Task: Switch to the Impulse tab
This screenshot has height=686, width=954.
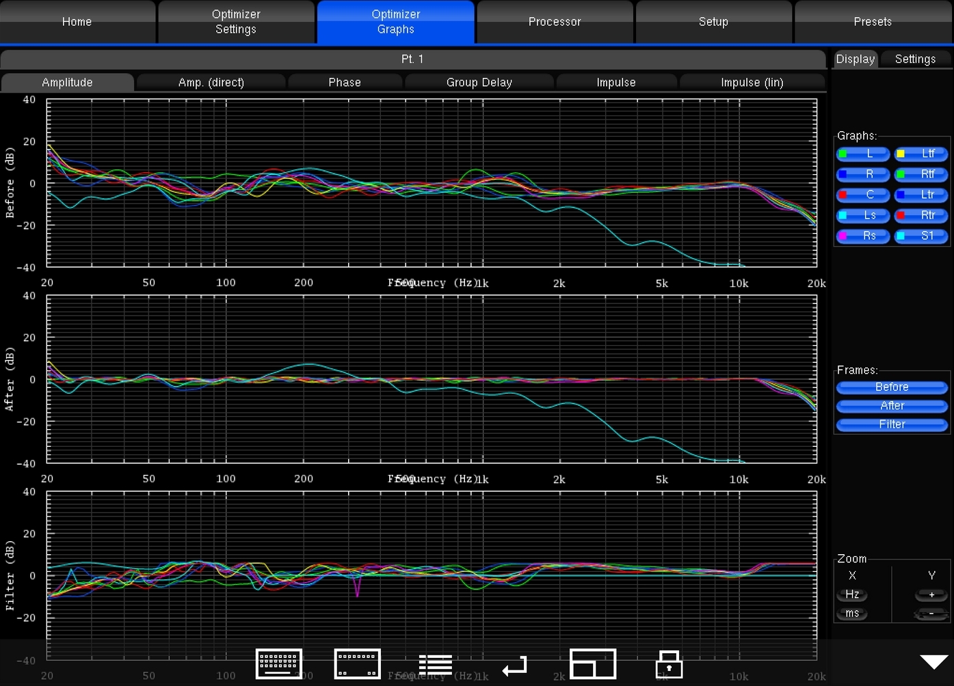Action: tap(616, 83)
